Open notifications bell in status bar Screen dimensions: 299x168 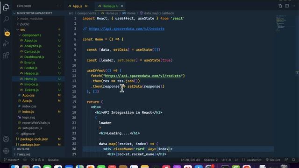pyautogui.click(x=293, y=160)
